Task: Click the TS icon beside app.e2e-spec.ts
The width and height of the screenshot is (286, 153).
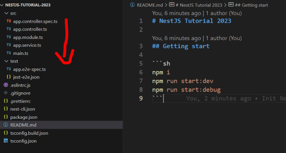Action: tap(9, 69)
